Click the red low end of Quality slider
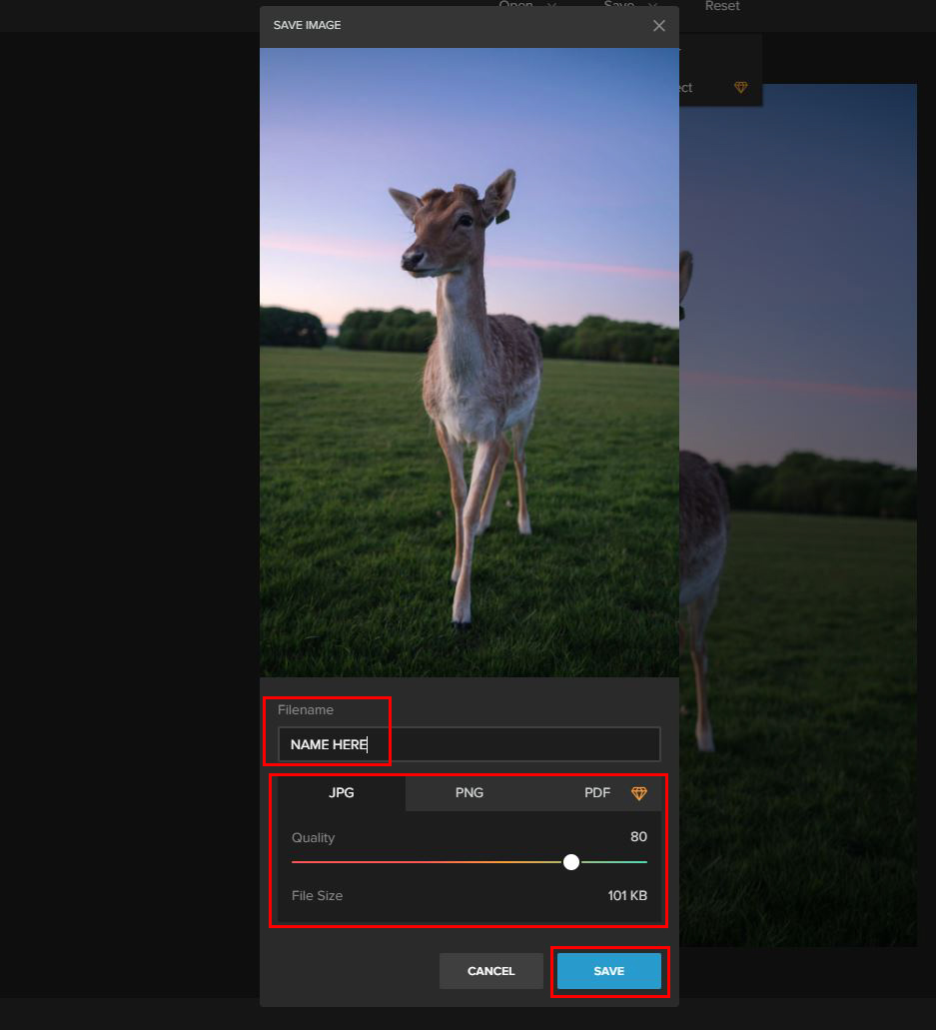Screen dimensions: 936x1030 300,862
